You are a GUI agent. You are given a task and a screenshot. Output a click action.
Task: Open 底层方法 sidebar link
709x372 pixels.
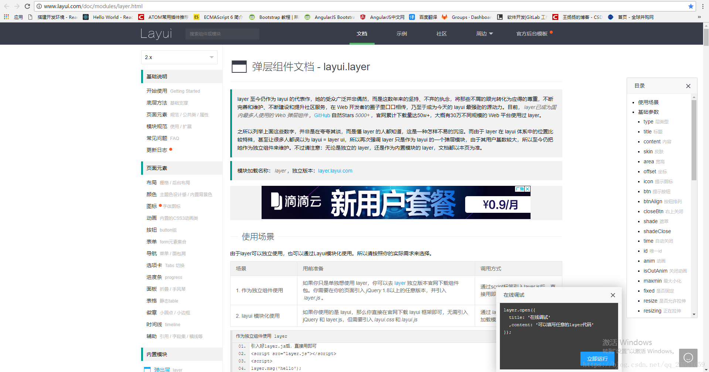tap(167, 103)
